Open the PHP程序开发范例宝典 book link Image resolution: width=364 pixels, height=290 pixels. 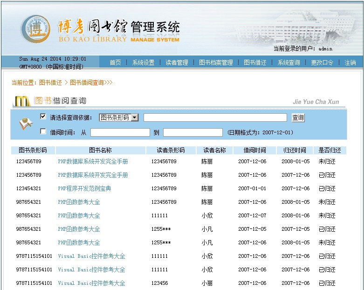coord(84,188)
